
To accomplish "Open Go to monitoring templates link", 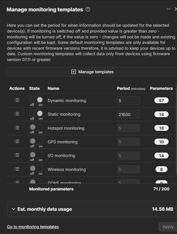I will 33,227.
